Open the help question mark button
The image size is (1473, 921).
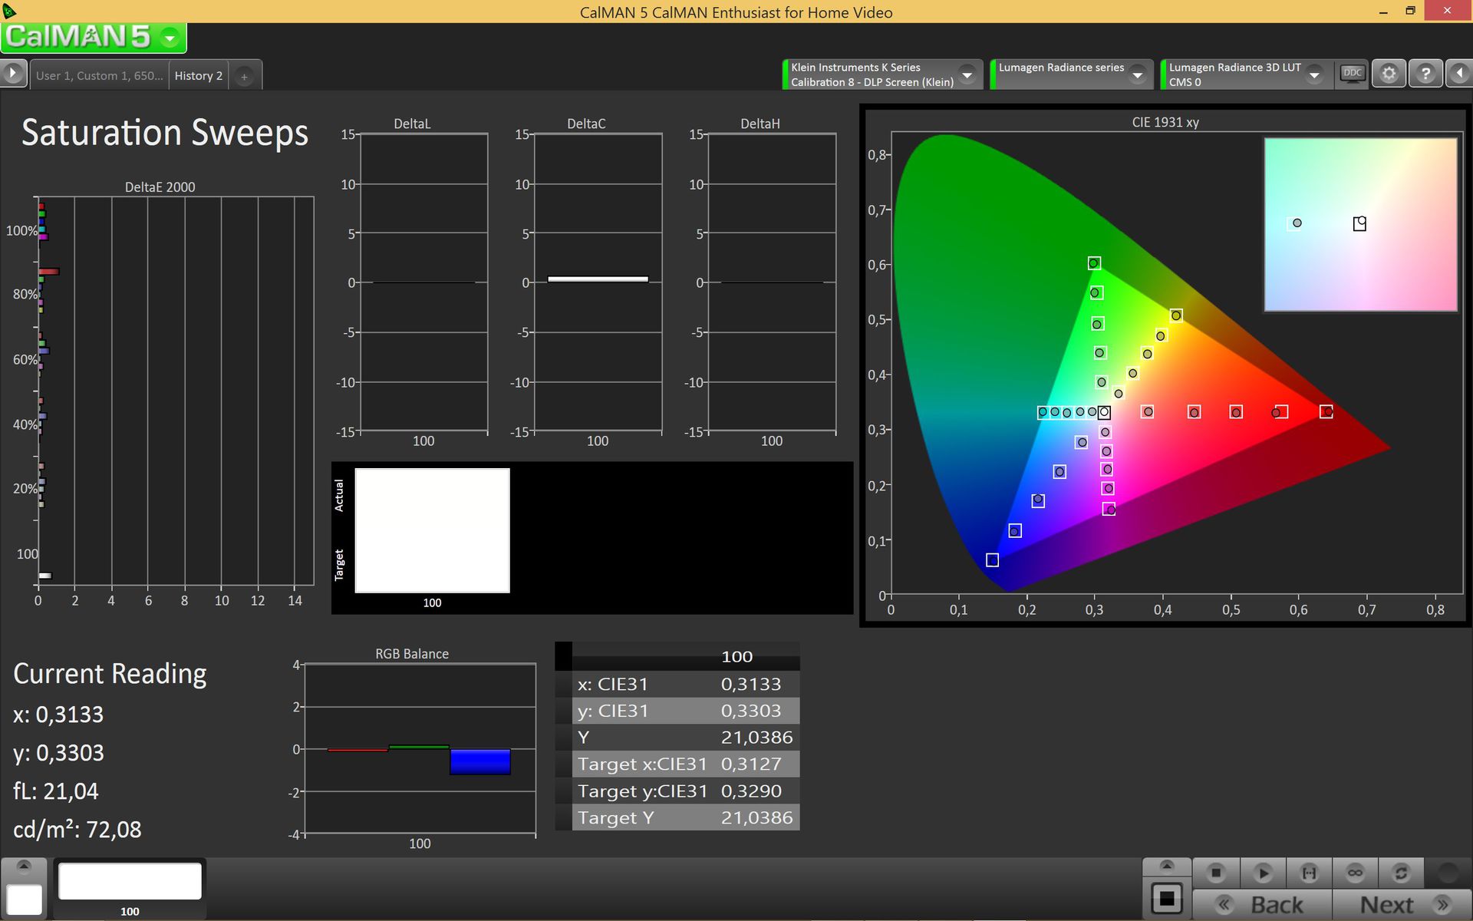1425,74
